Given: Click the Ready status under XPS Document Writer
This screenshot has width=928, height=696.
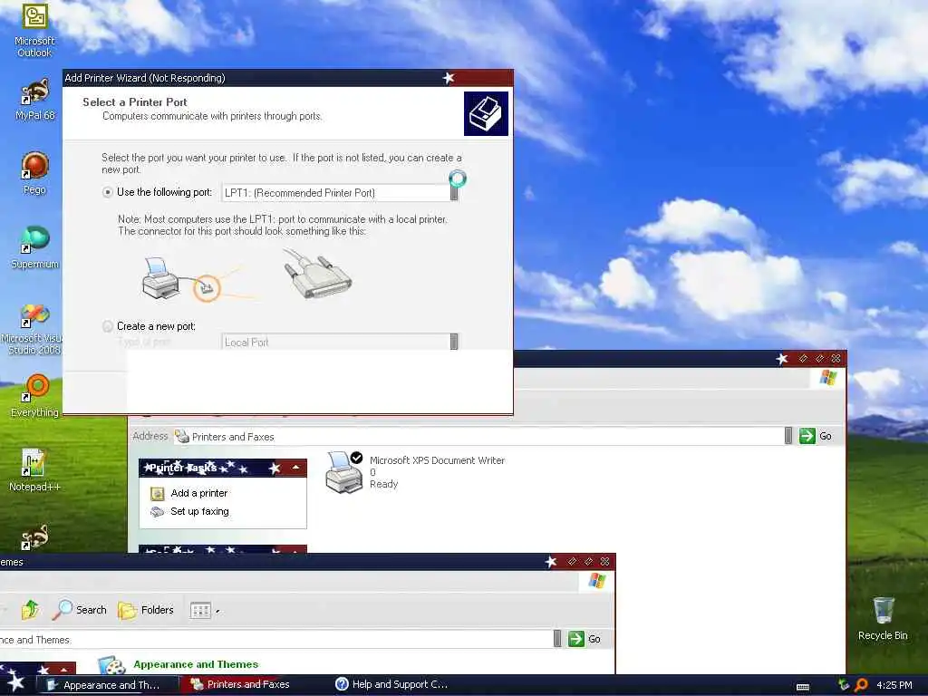Looking at the screenshot, I should [x=383, y=484].
